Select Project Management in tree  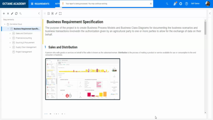click(x=24, y=52)
